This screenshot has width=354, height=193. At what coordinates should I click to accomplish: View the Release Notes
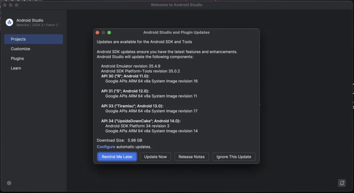coord(192,157)
